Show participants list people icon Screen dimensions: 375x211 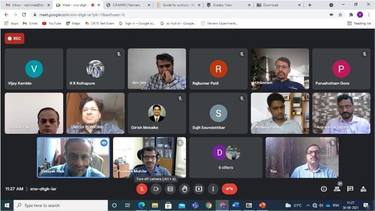coord(337,189)
